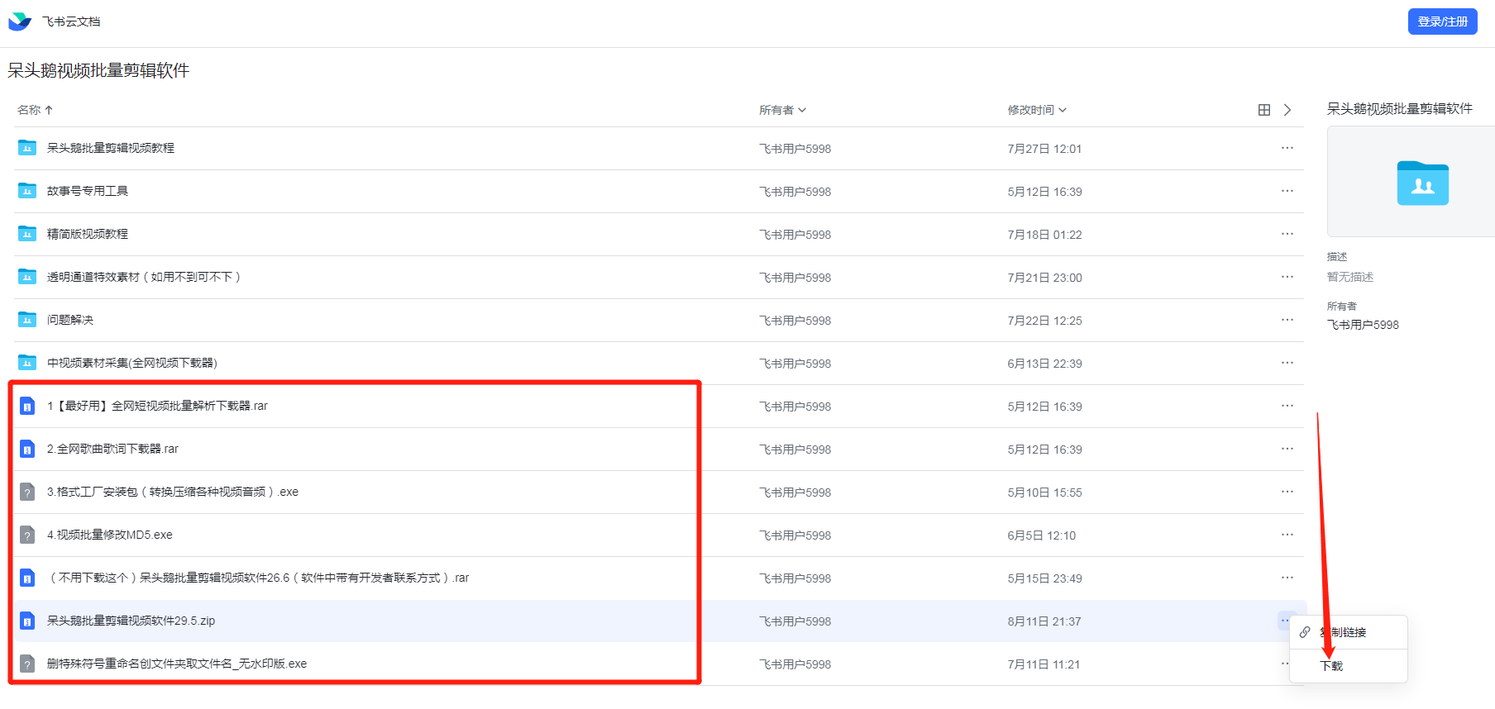Click archive icon of 呆头鹅批量剪辑视频软件26.6 rar
This screenshot has width=1495, height=709.
27,578
